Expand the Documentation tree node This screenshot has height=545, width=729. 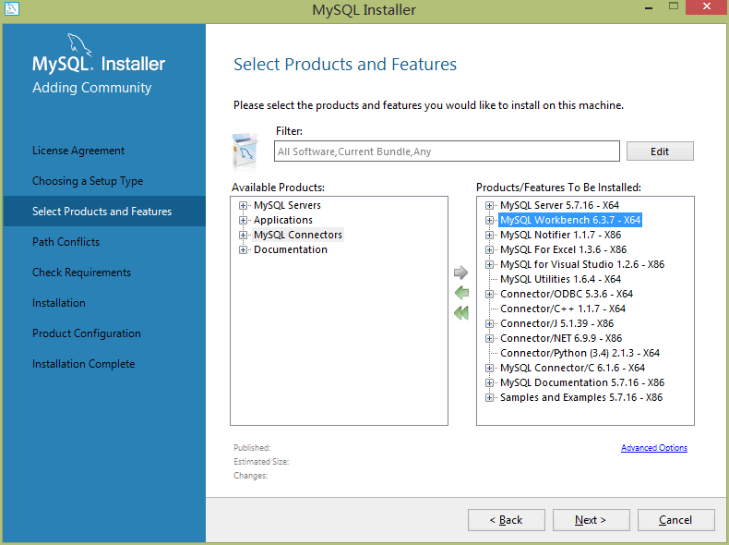click(x=244, y=249)
